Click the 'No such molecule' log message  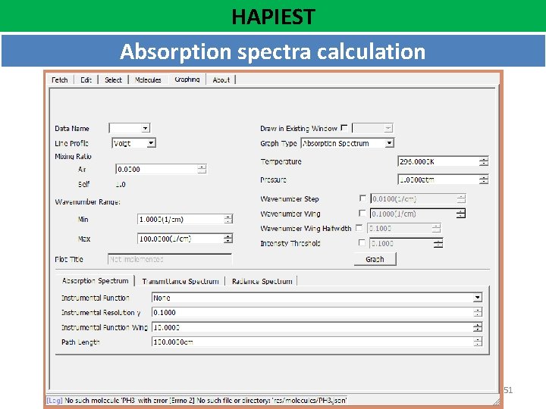point(206,401)
